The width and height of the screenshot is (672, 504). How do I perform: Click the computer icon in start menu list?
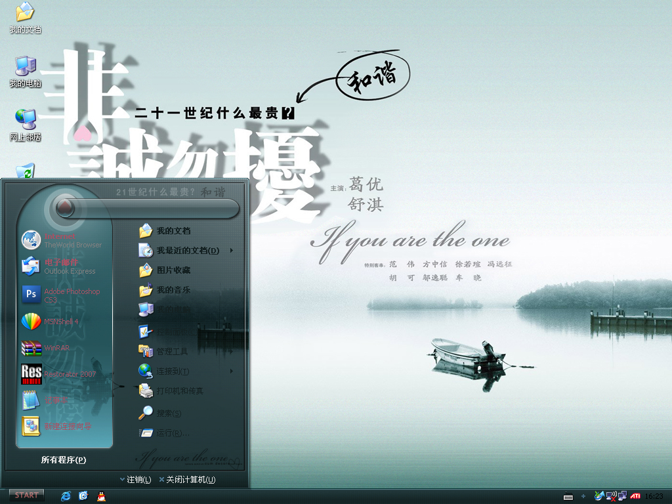pos(146,309)
